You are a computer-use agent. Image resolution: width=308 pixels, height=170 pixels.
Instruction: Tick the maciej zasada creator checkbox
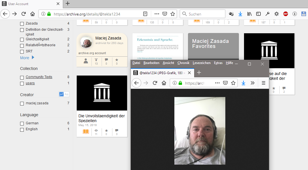pos(22,103)
